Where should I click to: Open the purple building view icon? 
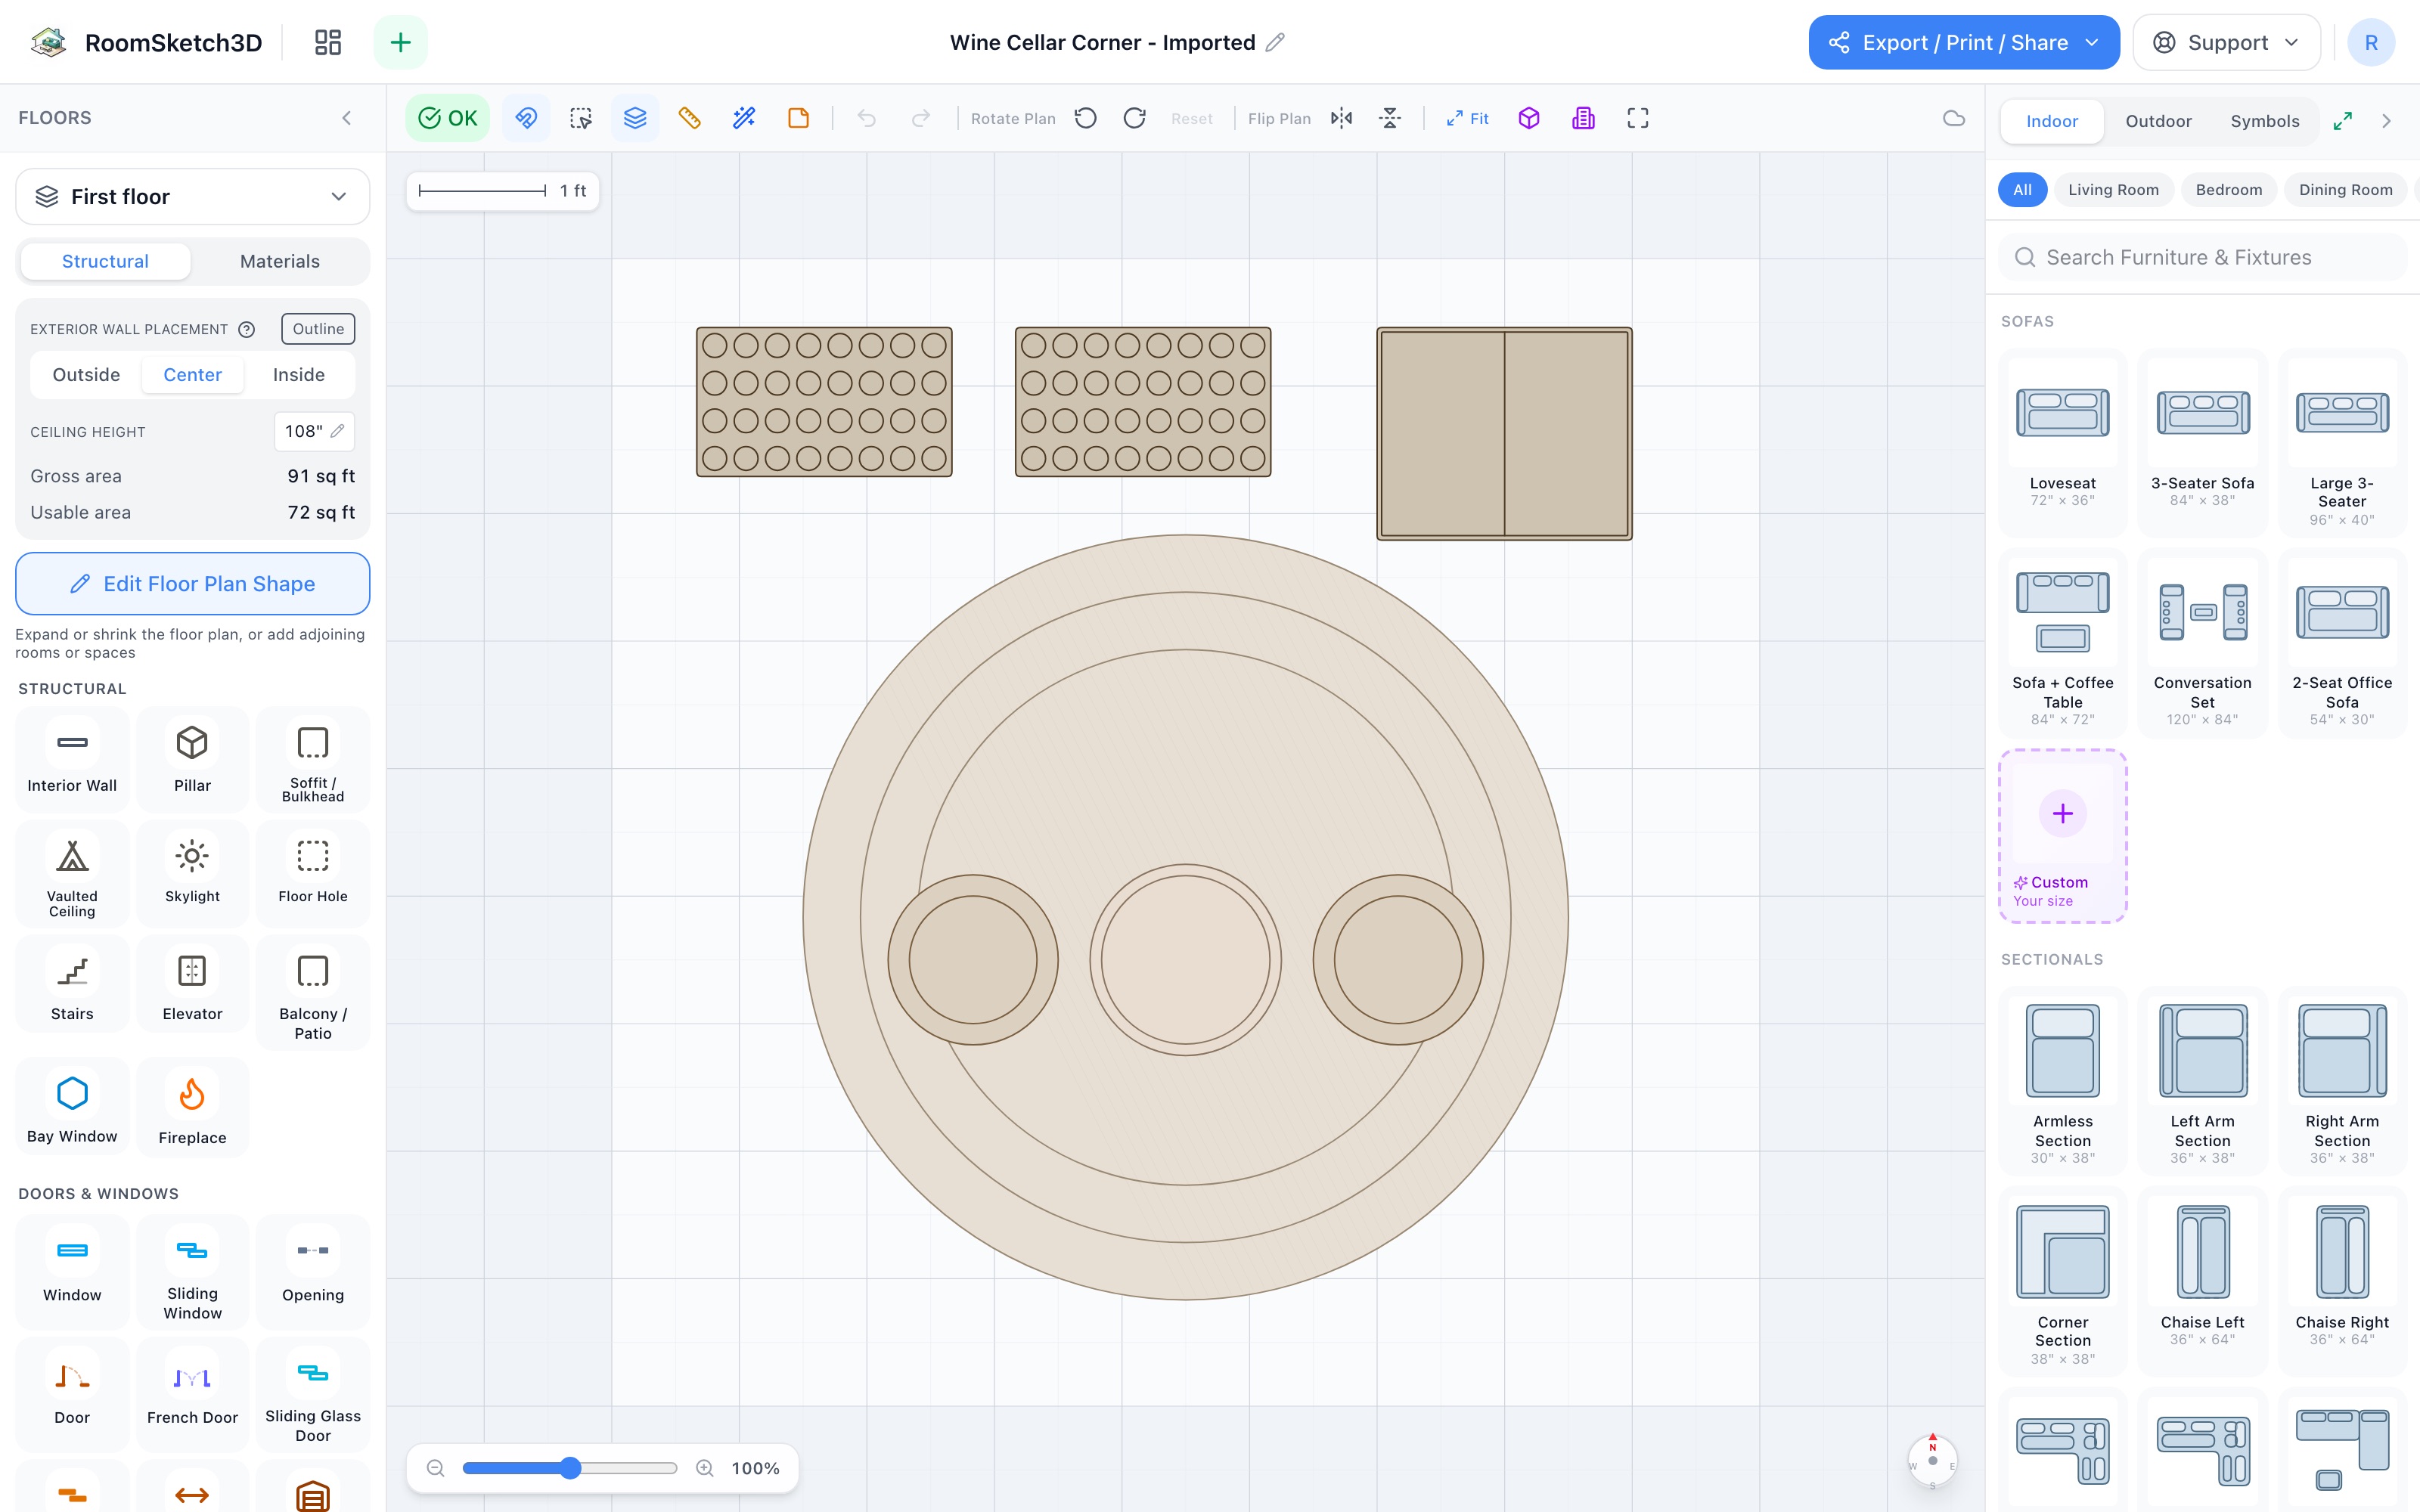tap(1583, 118)
